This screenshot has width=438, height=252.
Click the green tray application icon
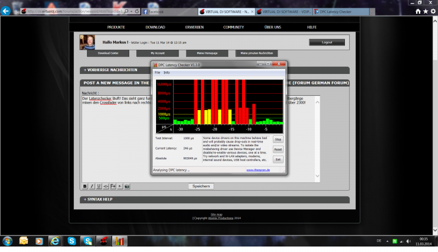tap(395, 241)
